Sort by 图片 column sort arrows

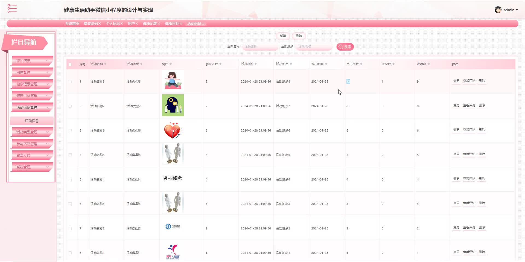171,64
